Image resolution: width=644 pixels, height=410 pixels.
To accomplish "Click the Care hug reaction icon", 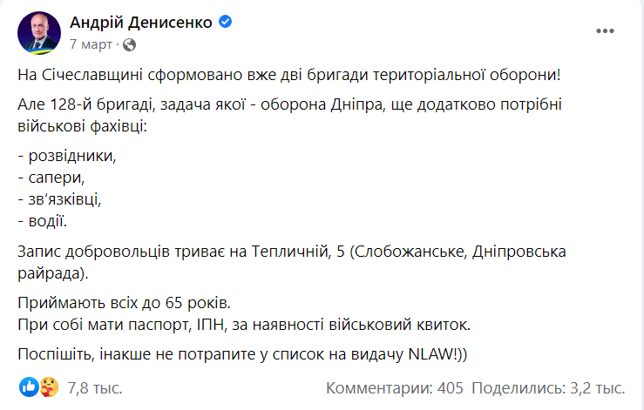I will pos(49,387).
